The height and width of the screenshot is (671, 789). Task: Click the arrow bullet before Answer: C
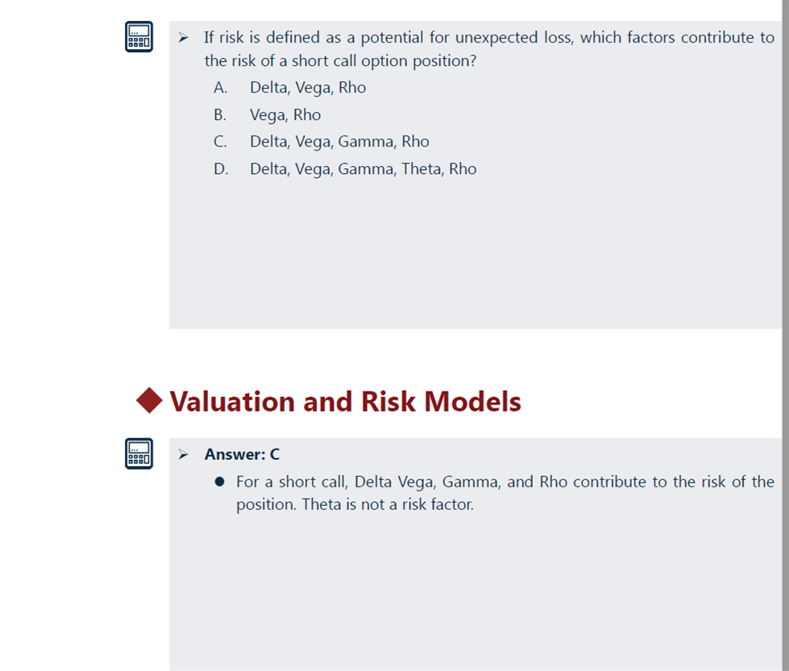coord(184,454)
